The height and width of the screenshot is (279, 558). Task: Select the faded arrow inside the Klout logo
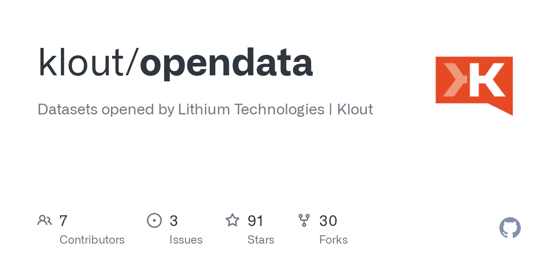pyautogui.click(x=454, y=80)
